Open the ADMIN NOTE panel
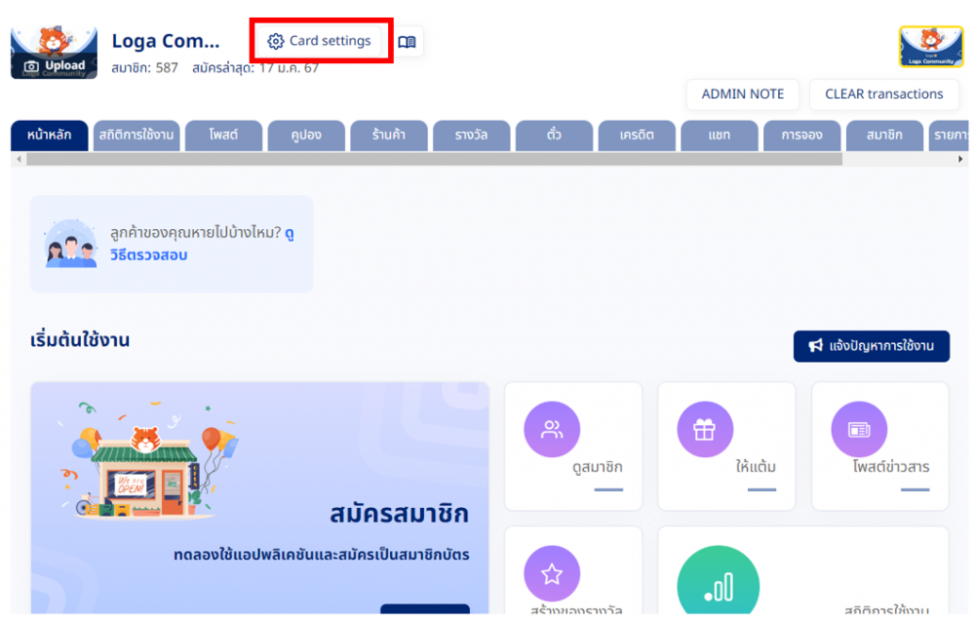This screenshot has height=623, width=975. click(742, 95)
